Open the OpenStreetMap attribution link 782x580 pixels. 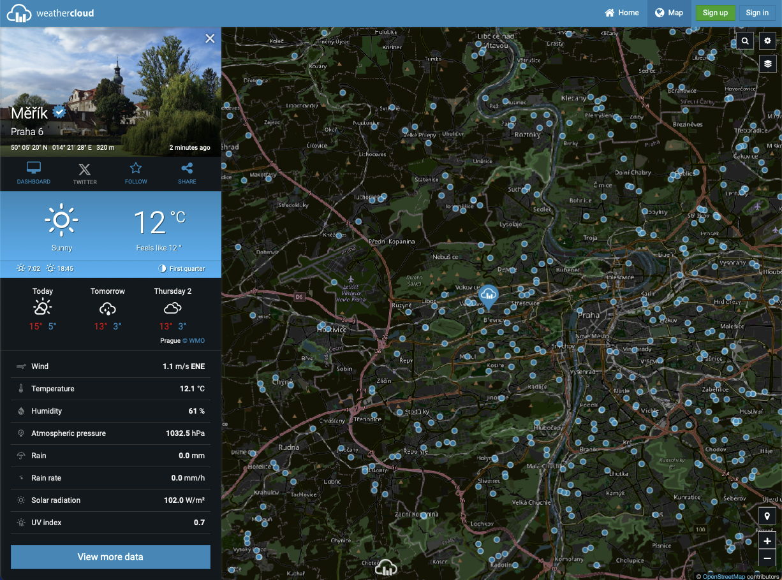click(723, 577)
